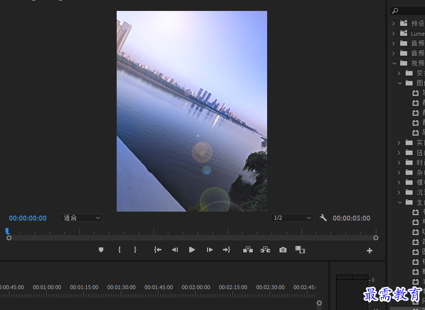
Task: Click 00:01:30:00 on the timeline ruler
Action: tap(122, 287)
